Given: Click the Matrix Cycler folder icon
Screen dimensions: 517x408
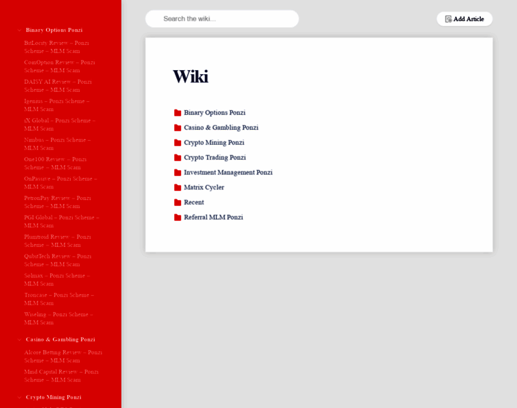Looking at the screenshot, I should 178,188.
